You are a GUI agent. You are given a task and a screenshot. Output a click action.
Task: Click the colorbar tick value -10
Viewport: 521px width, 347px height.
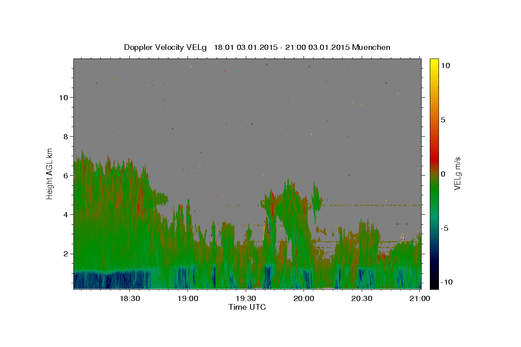(447, 282)
